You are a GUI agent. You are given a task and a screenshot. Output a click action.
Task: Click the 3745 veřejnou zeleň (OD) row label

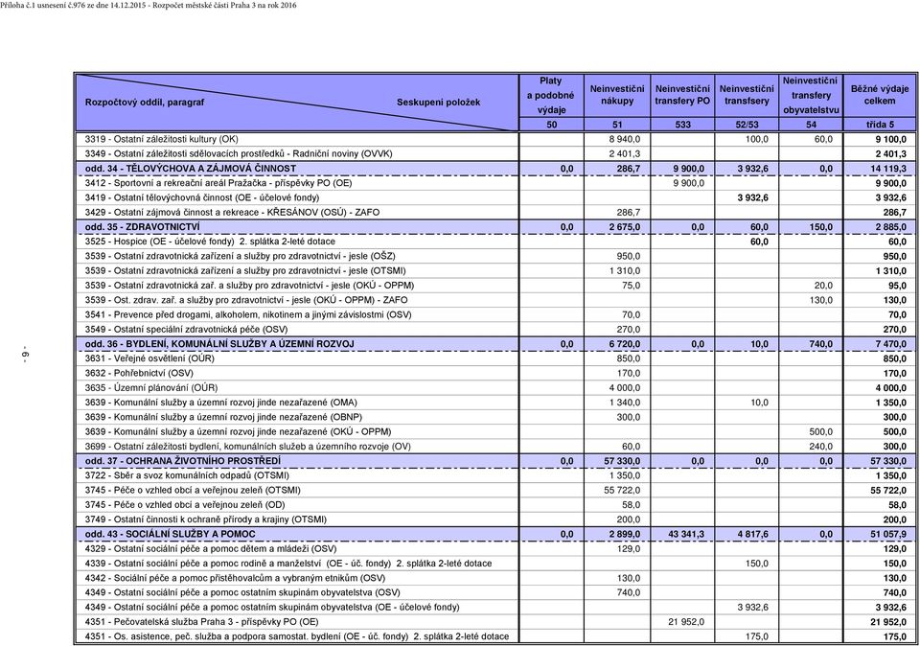(185, 504)
